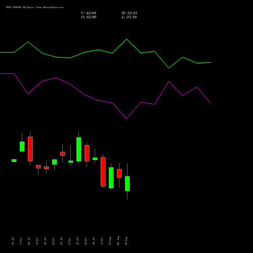Select the 31 Jul date label
253x253 pixels.
point(102,241)
